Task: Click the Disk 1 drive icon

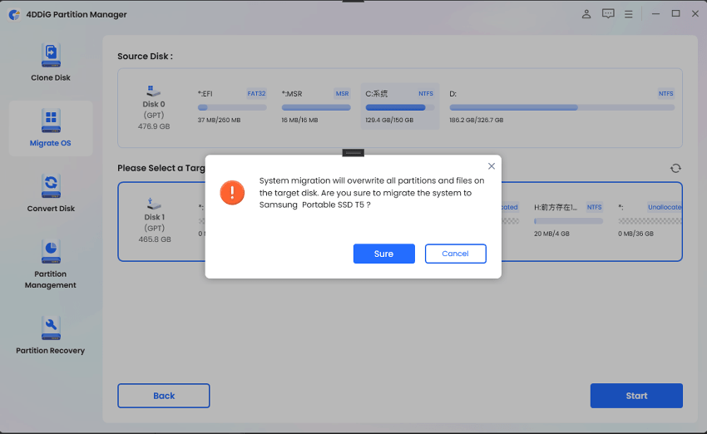Action: [154, 204]
